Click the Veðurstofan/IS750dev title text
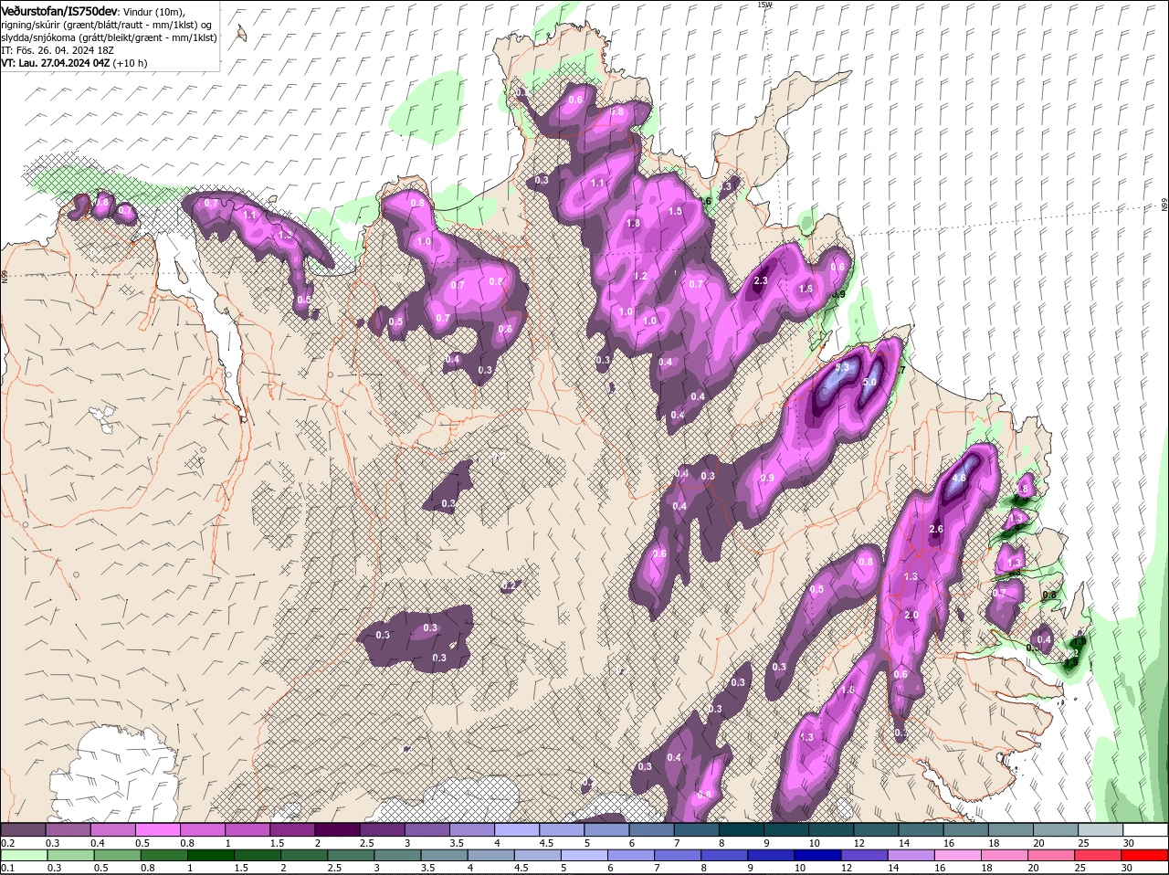The image size is (1169, 875). click(59, 10)
